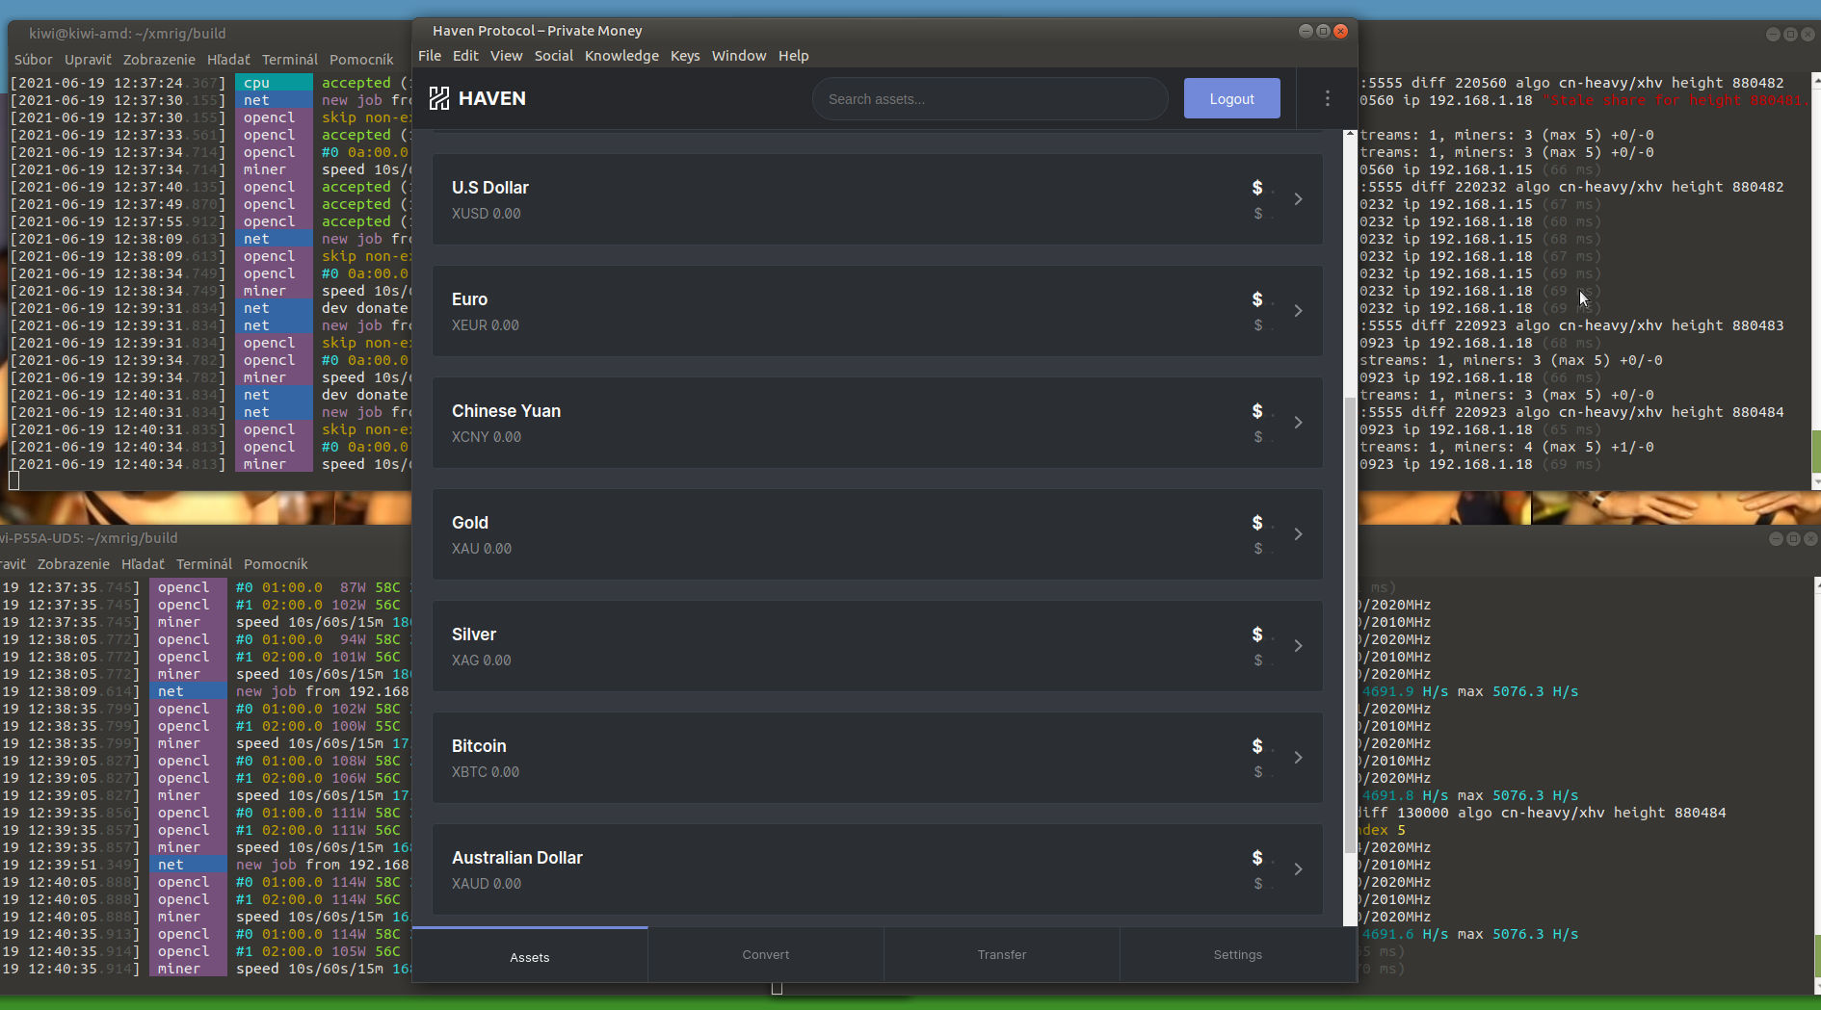The width and height of the screenshot is (1821, 1010).
Task: Expand the Chinese Yuan asset chevron
Action: pyautogui.click(x=1299, y=423)
